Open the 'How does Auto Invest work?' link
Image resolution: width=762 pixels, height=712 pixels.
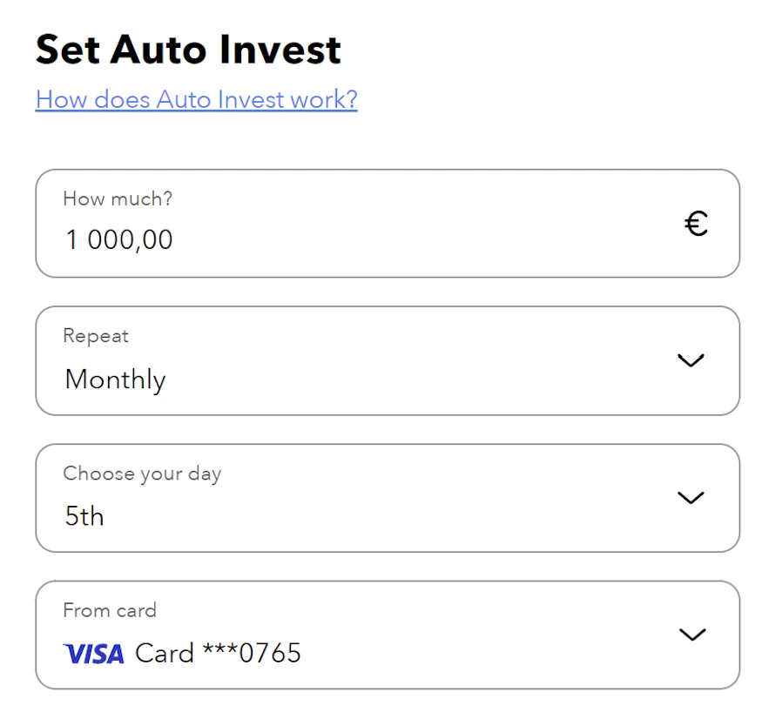(x=196, y=99)
